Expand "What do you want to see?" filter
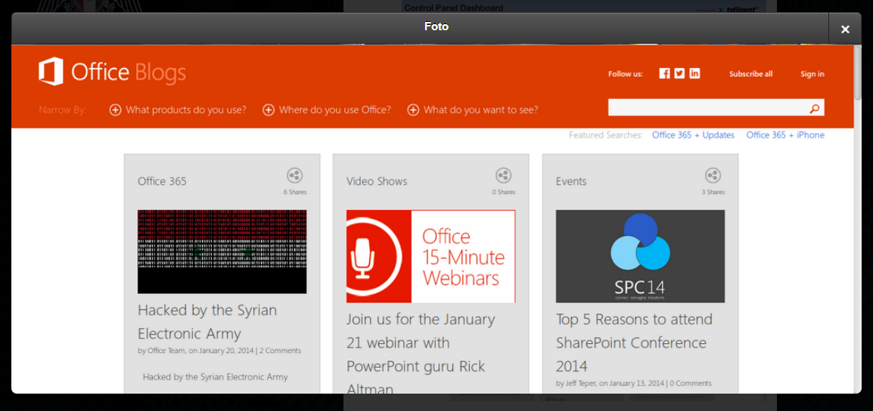Viewport: 873px width, 411px height. (473, 110)
